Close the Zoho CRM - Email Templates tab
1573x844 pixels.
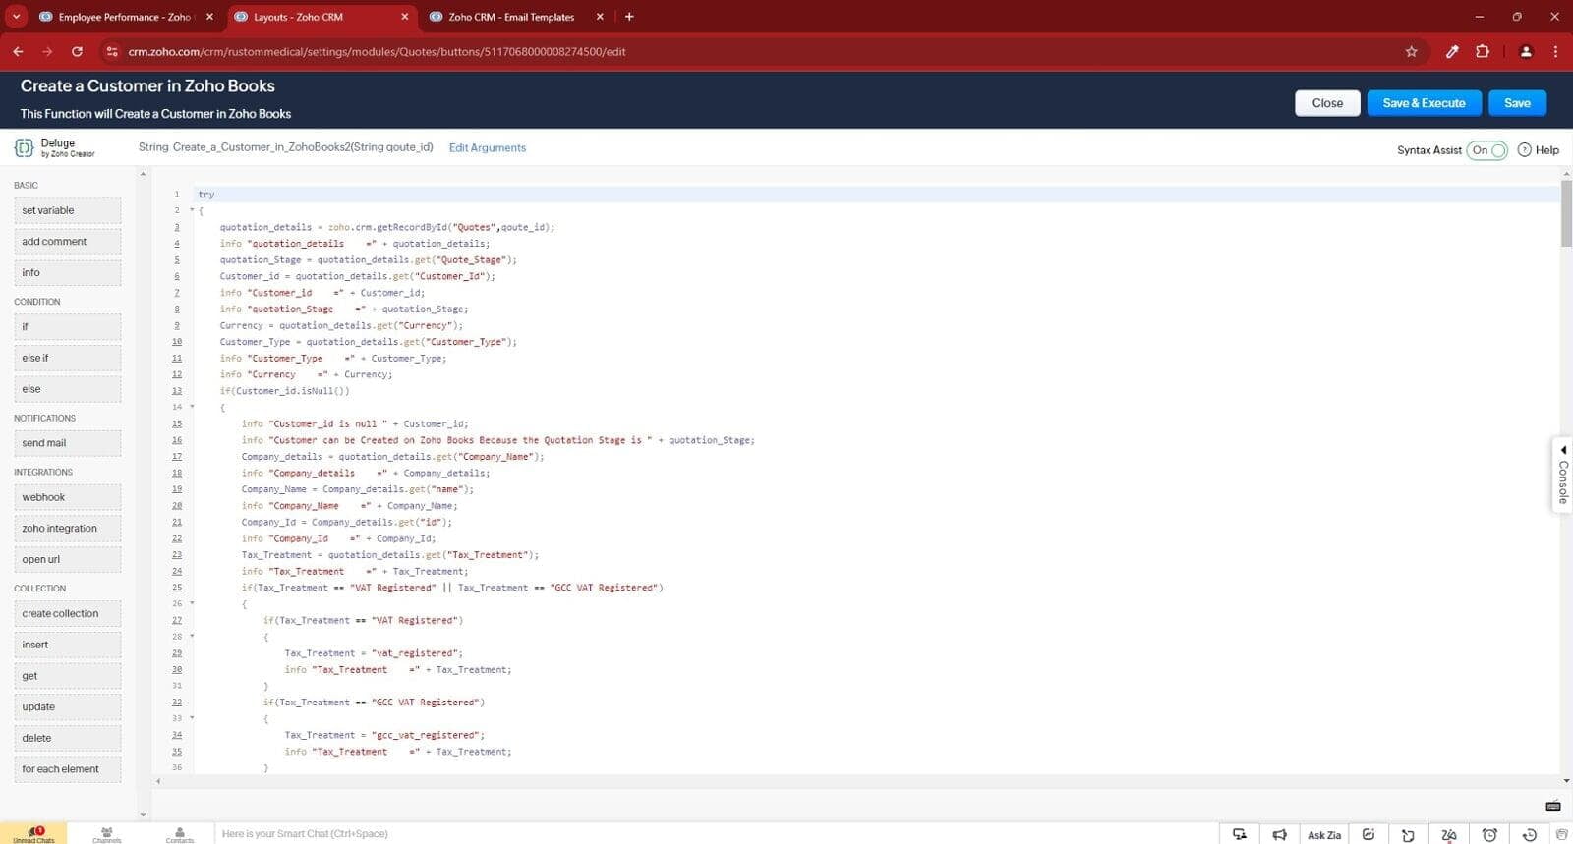tap(600, 17)
